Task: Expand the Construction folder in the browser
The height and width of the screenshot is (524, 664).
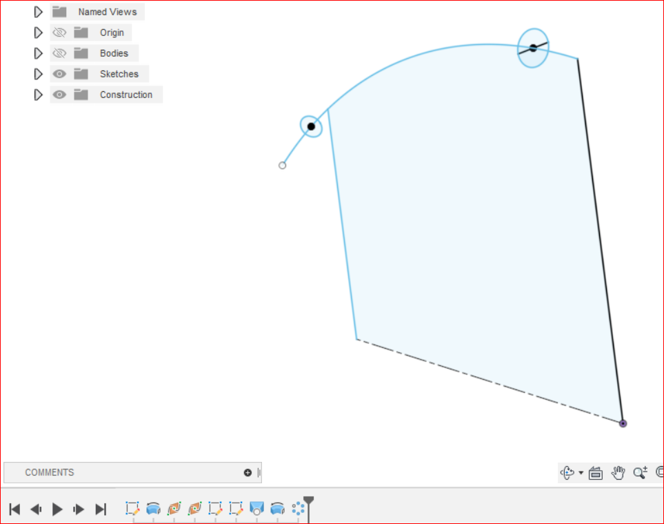Action: (x=38, y=95)
